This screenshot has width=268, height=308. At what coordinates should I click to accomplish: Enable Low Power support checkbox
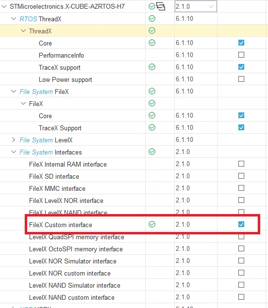point(241,79)
